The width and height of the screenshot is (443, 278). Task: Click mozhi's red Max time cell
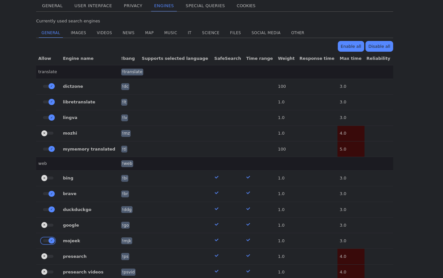pyautogui.click(x=351, y=133)
